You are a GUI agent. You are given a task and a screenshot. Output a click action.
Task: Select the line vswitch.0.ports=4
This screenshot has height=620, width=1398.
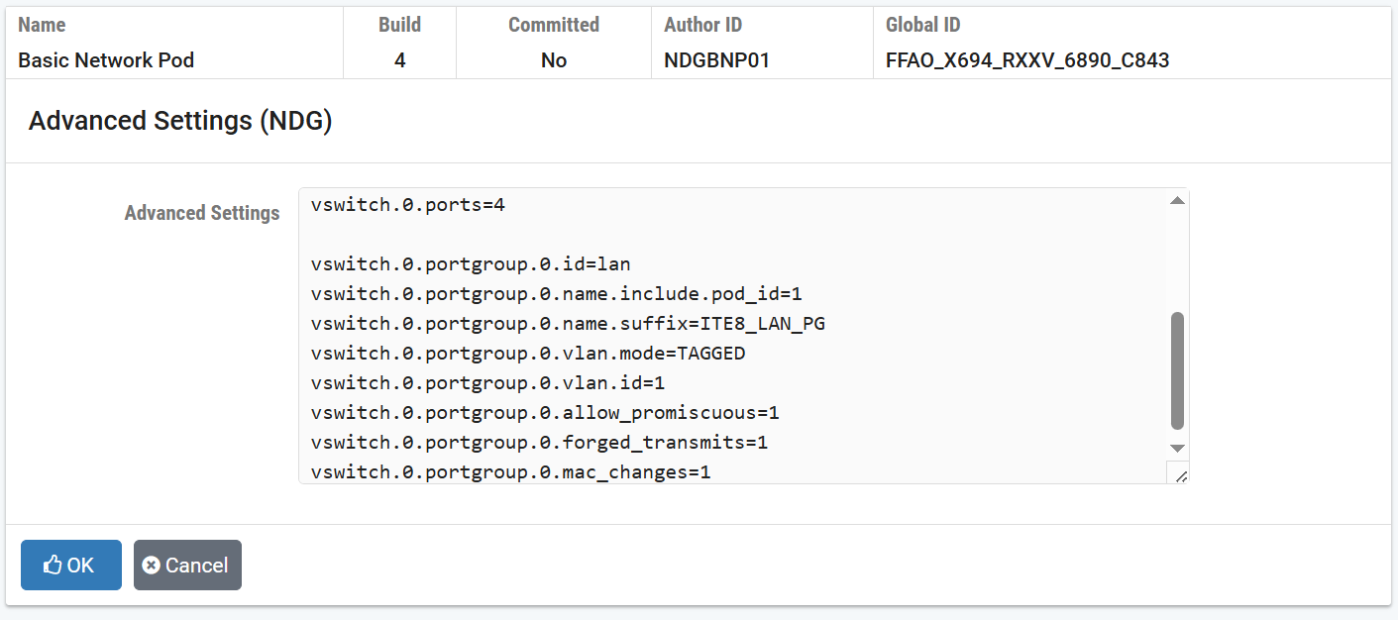click(x=406, y=204)
